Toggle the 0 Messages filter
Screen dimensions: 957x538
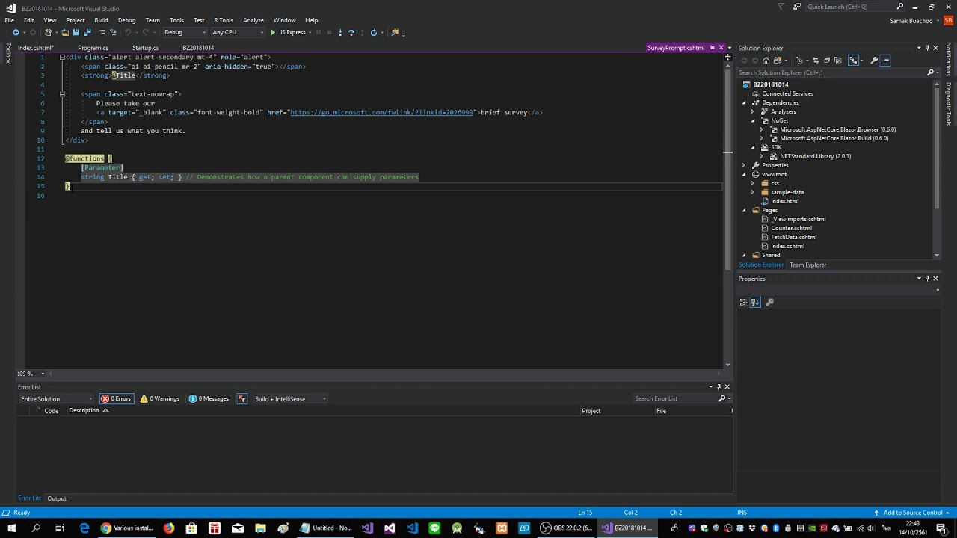[209, 398]
